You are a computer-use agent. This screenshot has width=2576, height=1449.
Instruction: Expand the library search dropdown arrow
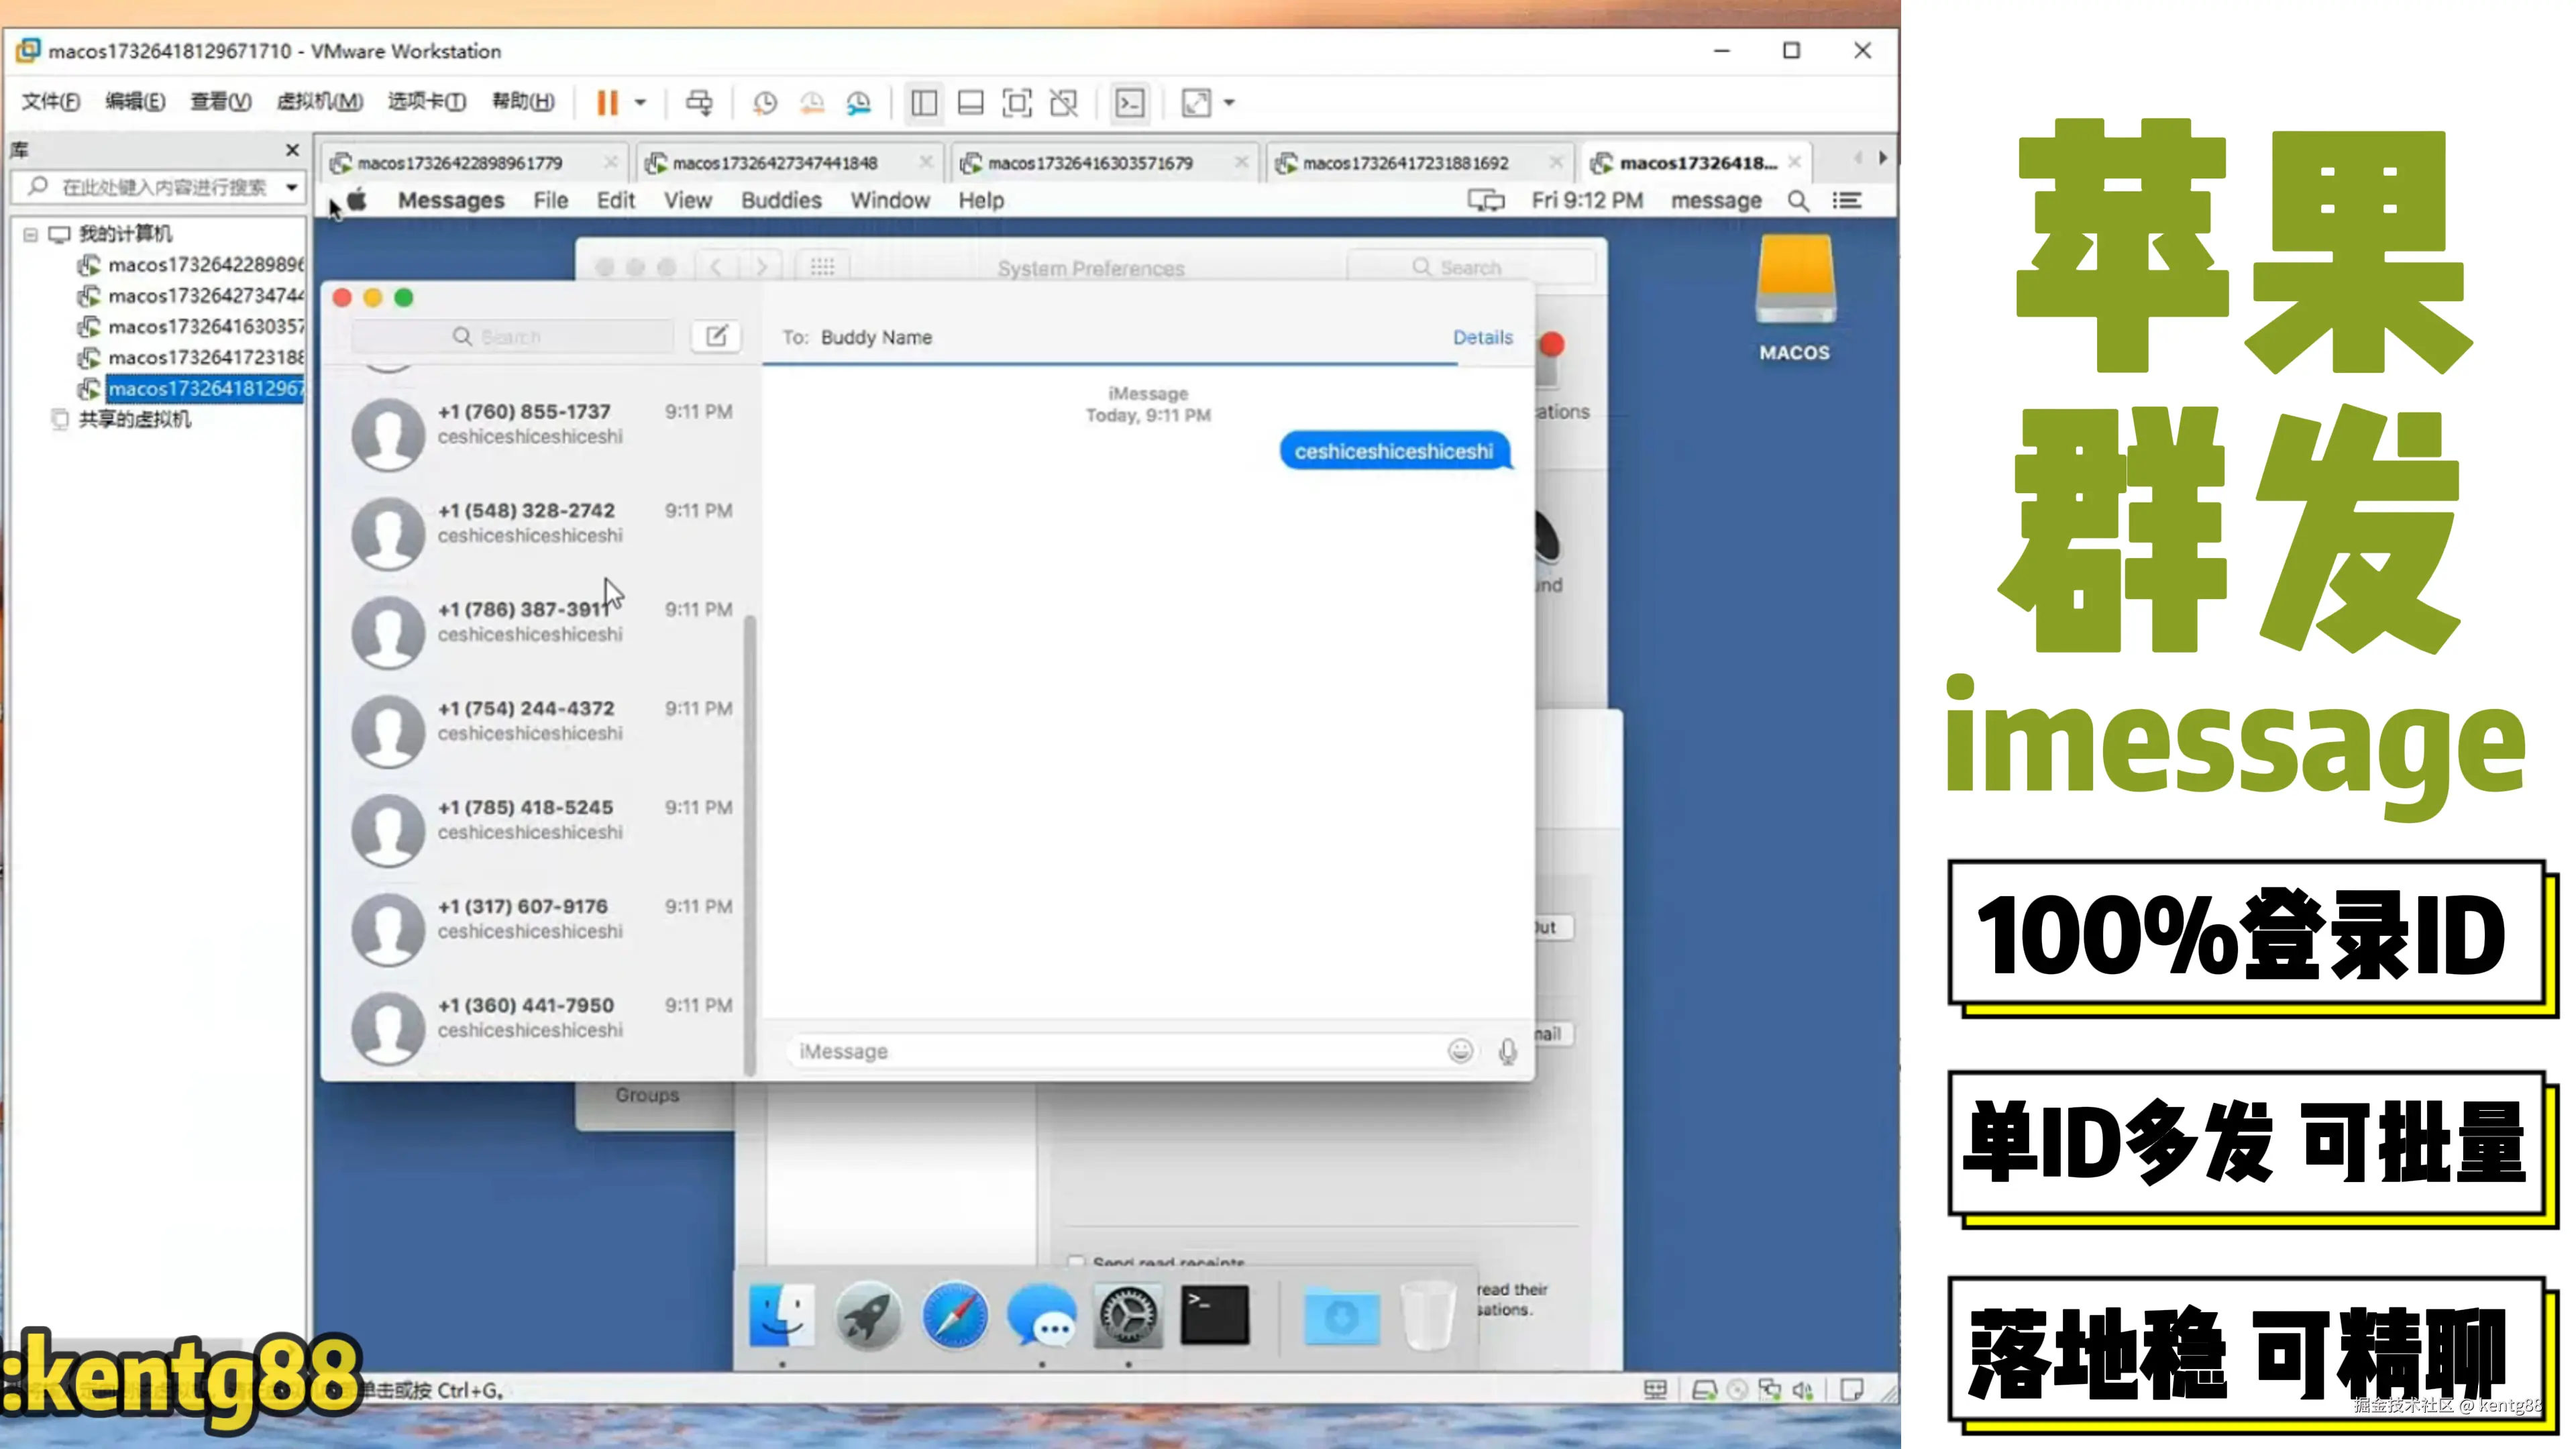click(x=291, y=187)
